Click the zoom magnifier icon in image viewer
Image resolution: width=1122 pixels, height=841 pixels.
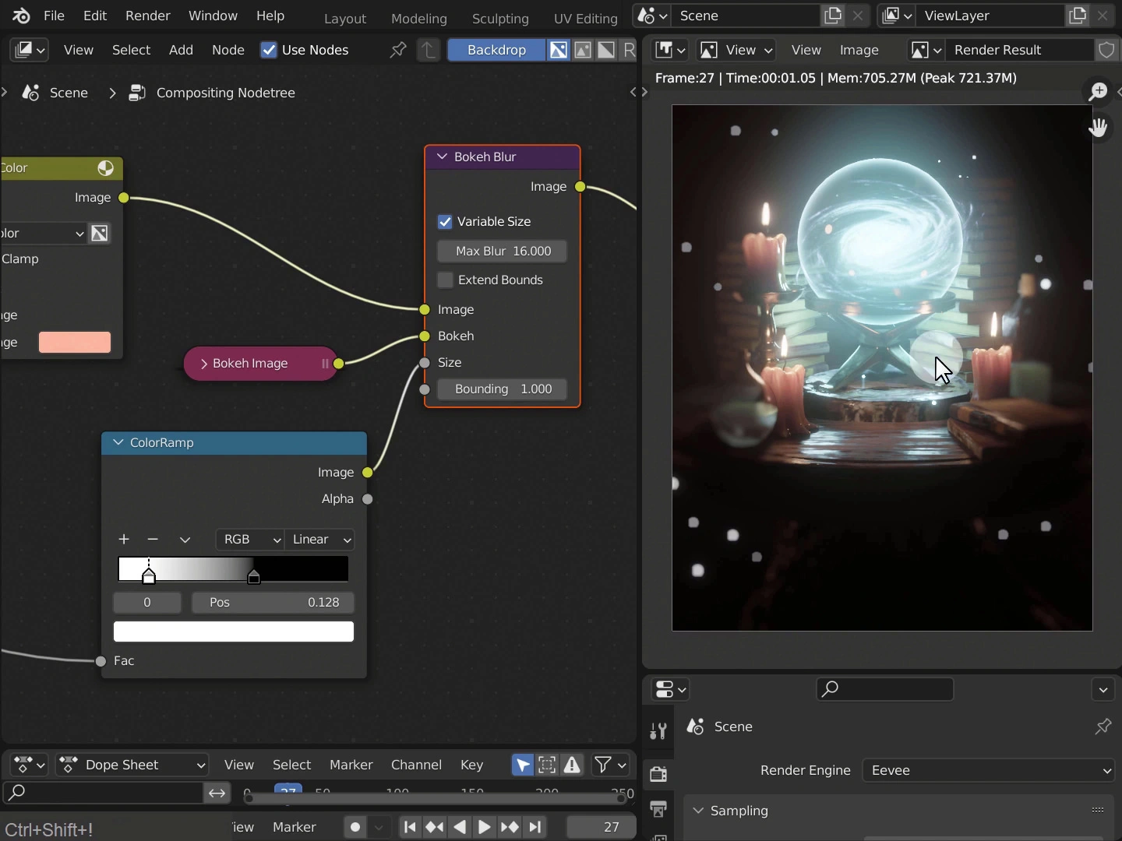(x=1099, y=92)
